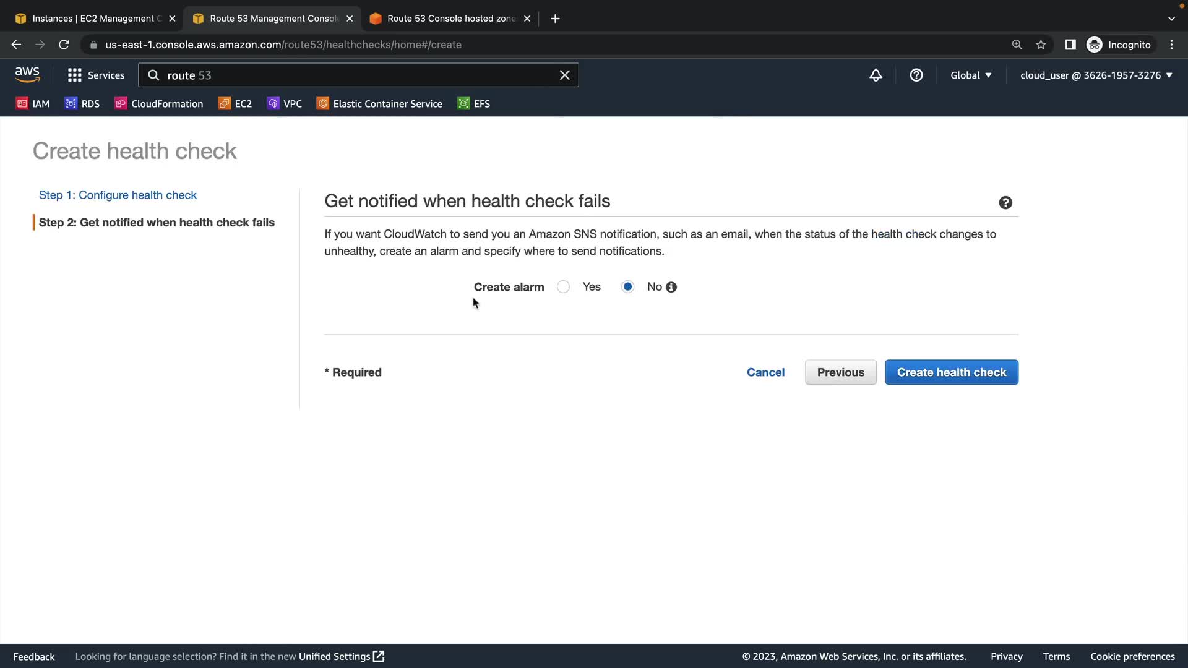Open the cloud_user account dropdown
The height and width of the screenshot is (668, 1188).
[x=1096, y=75]
